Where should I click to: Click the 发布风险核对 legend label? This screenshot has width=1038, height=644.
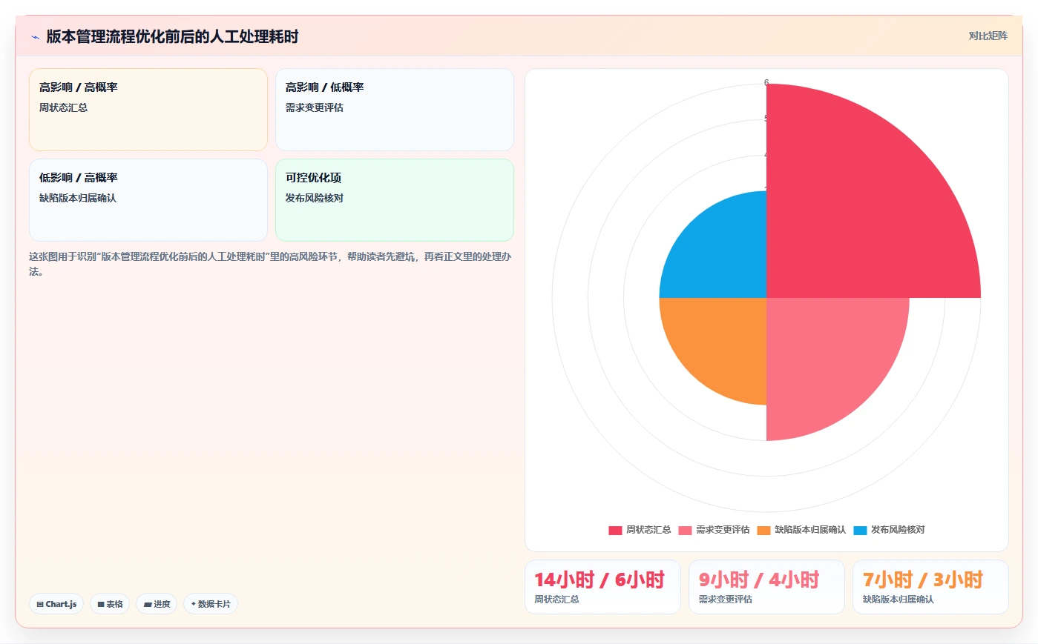pyautogui.click(x=898, y=530)
